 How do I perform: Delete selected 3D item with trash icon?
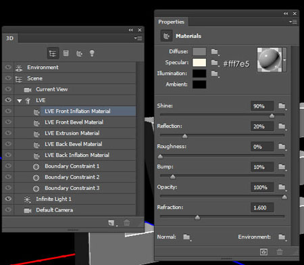pos(127,222)
